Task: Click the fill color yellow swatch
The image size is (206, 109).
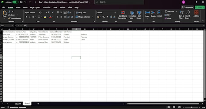Action: click(x=45, y=17)
